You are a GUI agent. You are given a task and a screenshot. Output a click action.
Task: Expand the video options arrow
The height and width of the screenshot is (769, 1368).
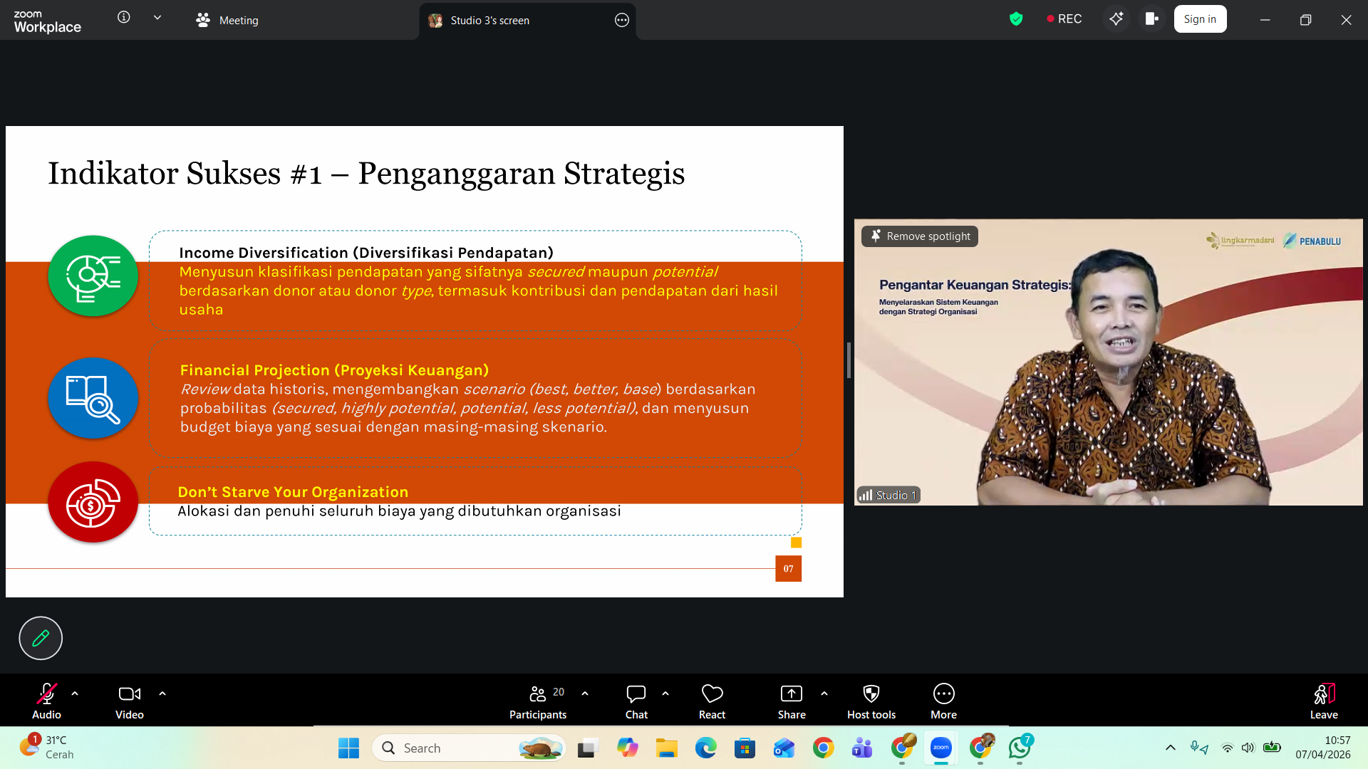point(162,694)
